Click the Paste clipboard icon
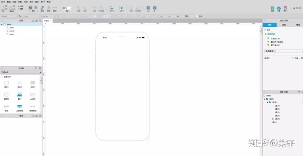Screen dimensions: 303x156 point(11,8)
